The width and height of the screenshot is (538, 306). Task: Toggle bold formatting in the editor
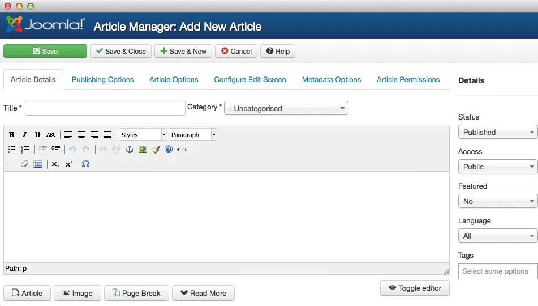(x=12, y=135)
